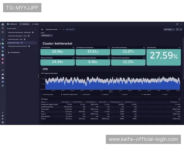Toggle the dashboard list sidebar panel icon

pos(42,29)
